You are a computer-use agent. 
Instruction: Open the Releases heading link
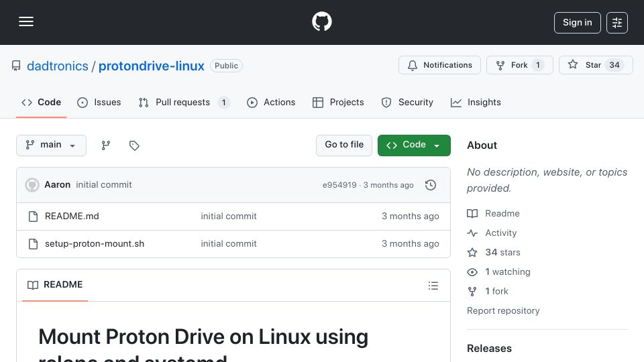(x=489, y=349)
